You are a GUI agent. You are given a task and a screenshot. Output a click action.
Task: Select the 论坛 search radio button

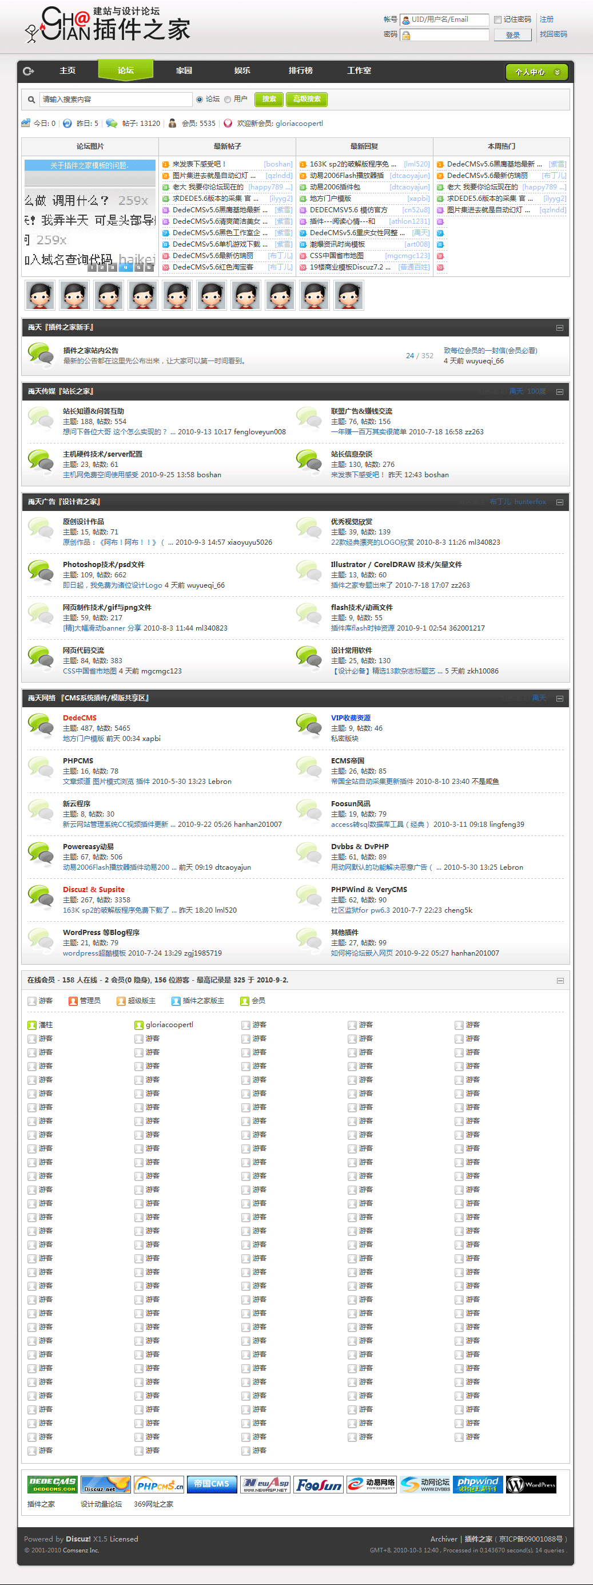(200, 99)
